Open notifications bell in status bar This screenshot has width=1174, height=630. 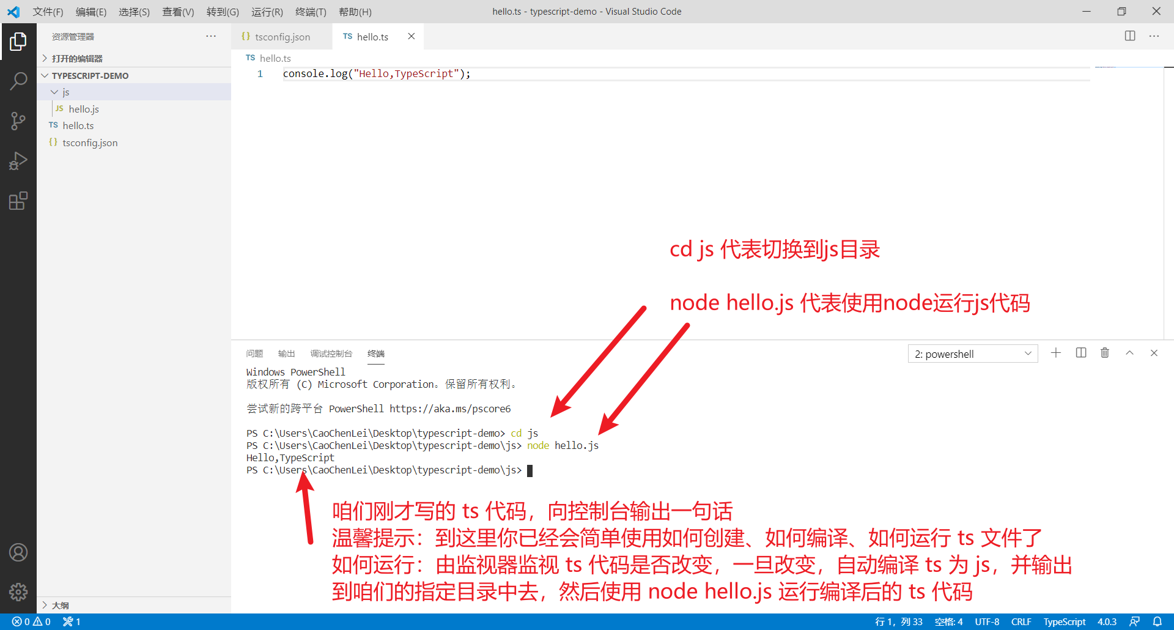click(x=1157, y=621)
